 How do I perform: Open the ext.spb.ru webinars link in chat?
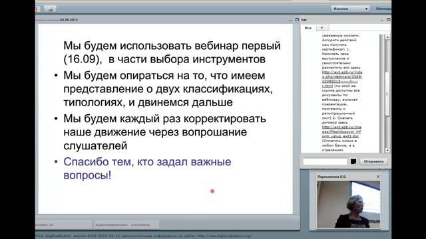(x=342, y=79)
